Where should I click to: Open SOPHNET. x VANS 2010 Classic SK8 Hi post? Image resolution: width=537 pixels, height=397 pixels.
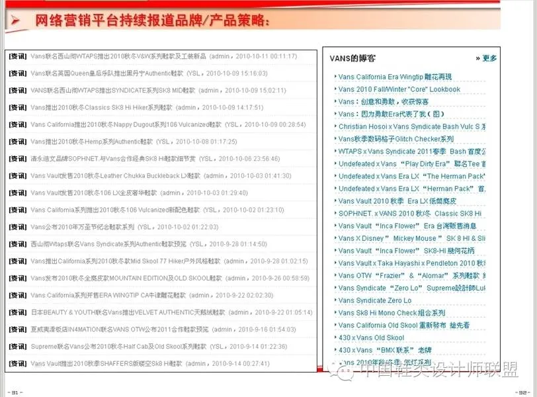pos(410,214)
